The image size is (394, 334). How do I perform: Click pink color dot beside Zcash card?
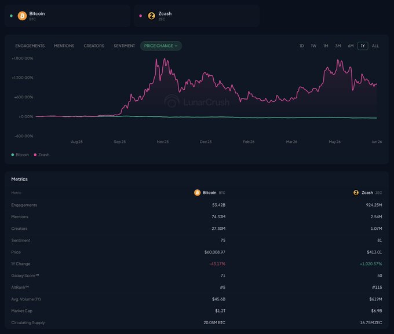tap(140, 16)
